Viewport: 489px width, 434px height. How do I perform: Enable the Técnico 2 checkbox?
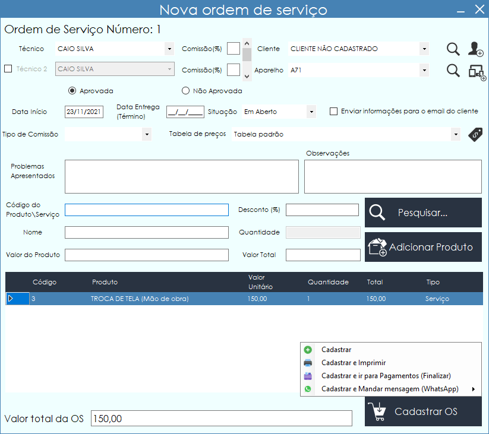coord(8,69)
